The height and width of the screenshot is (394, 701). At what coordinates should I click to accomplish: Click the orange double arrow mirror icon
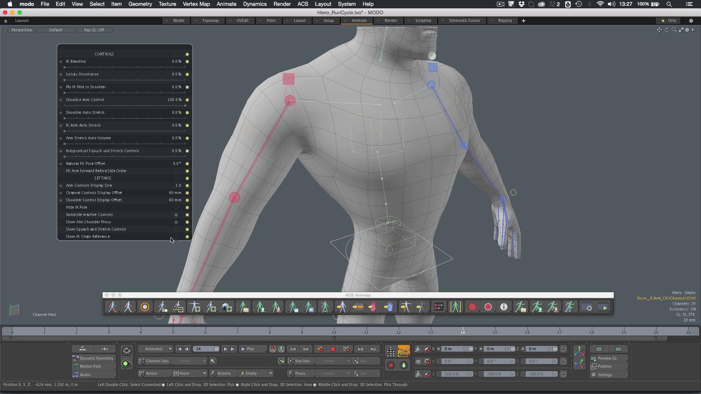coord(357,307)
